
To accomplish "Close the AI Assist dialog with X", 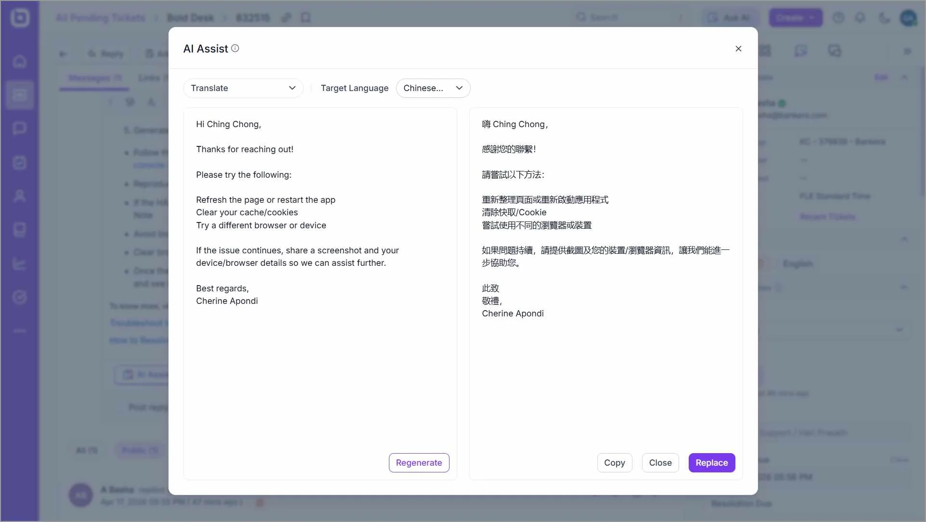I will pos(738,49).
